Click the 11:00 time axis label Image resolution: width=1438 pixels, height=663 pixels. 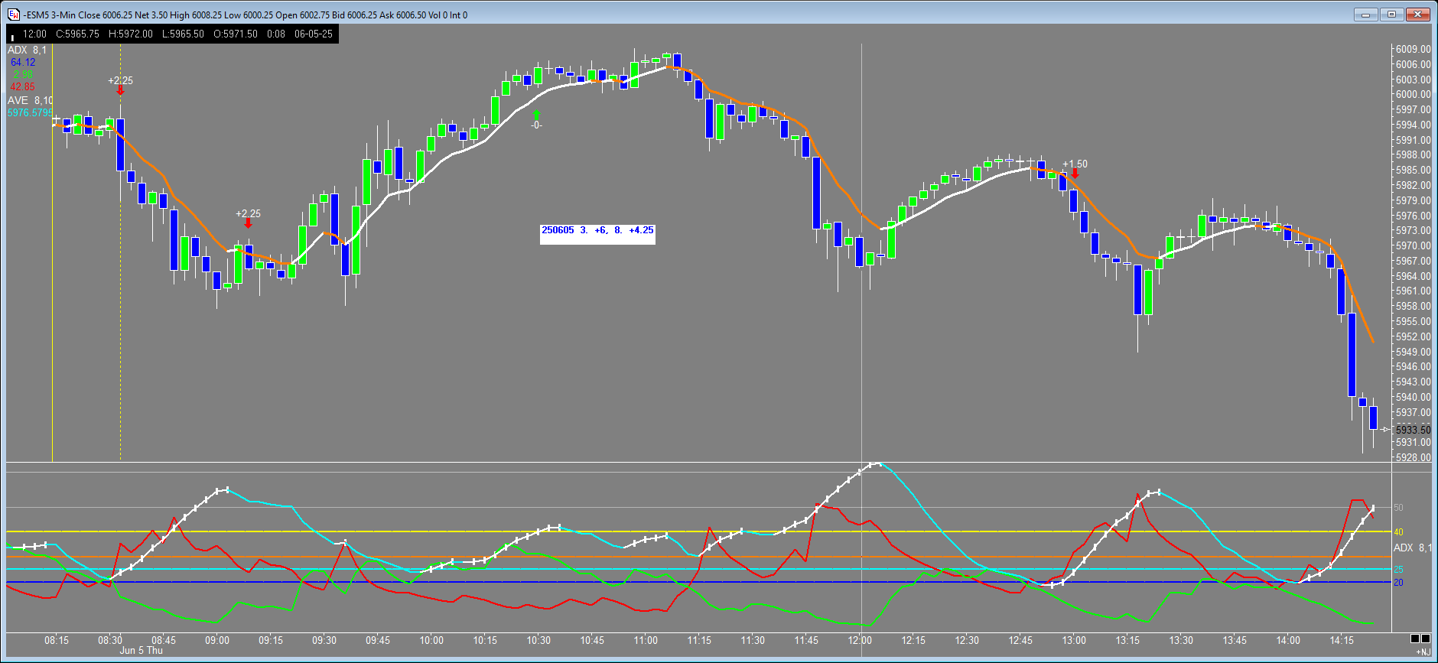tap(646, 640)
